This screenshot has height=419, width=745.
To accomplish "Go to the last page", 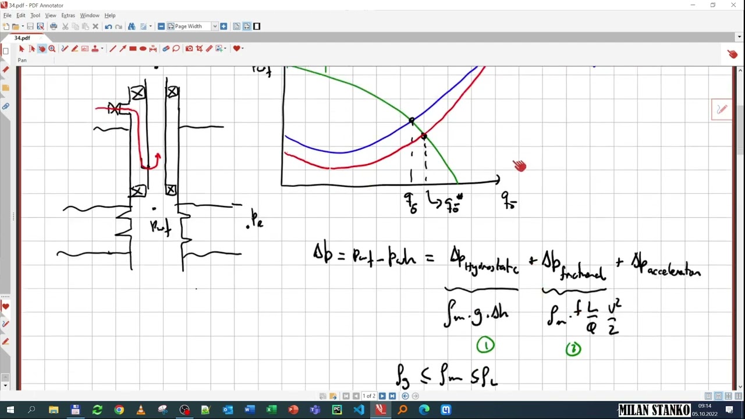I will (392, 396).
